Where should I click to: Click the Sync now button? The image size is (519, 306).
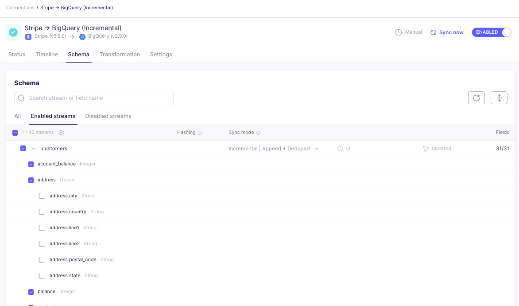click(x=447, y=32)
